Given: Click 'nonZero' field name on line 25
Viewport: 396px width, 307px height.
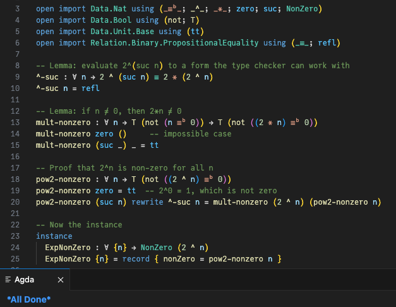Looking at the screenshot, I should point(179,259).
